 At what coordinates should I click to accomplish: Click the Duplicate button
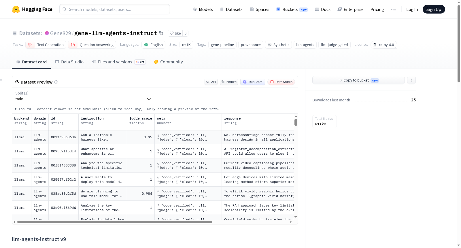(253, 82)
